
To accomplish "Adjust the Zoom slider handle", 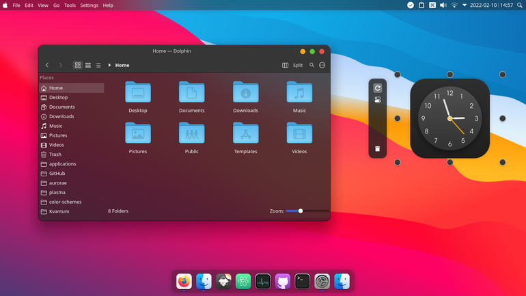I will (301, 211).
